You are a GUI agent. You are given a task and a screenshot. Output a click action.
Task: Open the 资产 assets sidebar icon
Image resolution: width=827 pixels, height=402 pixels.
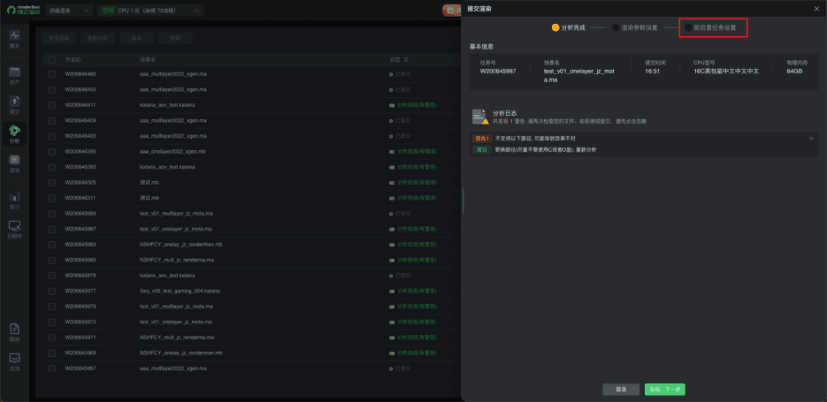tap(14, 74)
